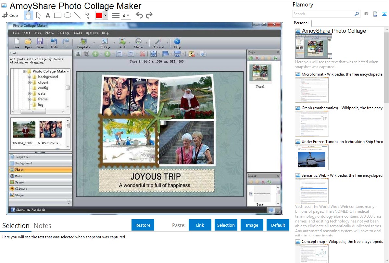Collapse the Photo Collage Maker root folder
389x263 pixels.
pos(24,71)
